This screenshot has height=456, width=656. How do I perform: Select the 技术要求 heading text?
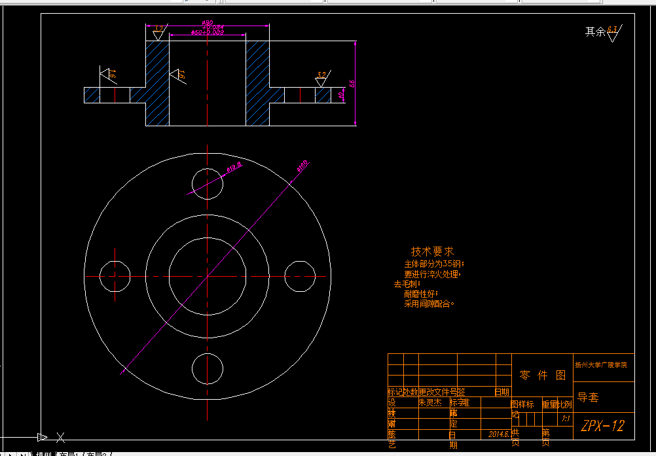(x=432, y=252)
